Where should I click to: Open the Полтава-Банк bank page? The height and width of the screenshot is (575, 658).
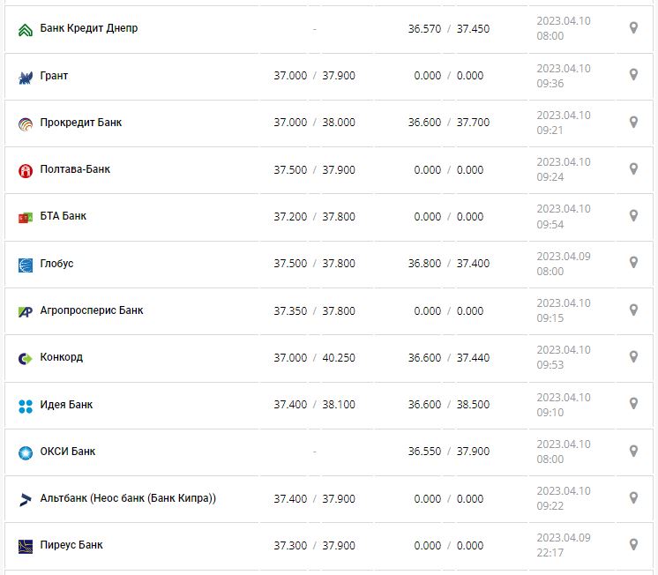75,169
